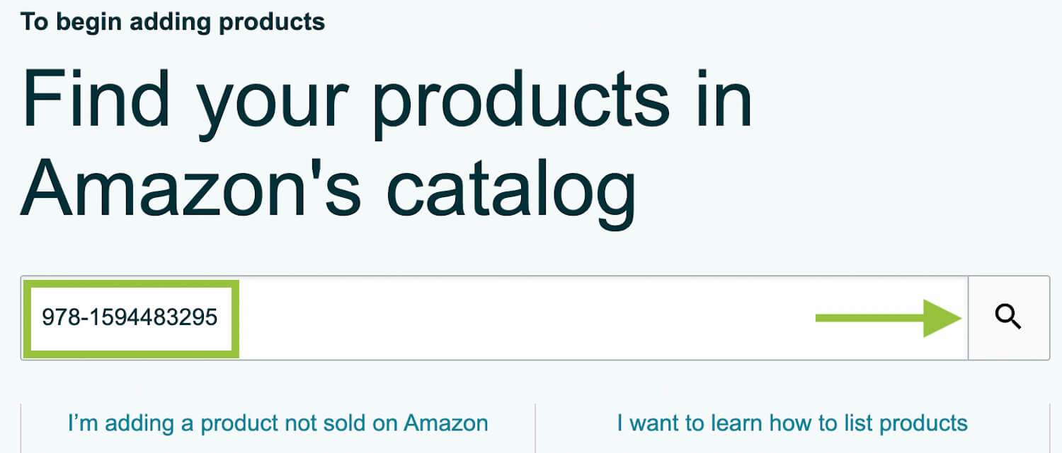Screen dimensions: 1062x453
Task: Click the "To begin adding products" subtitle
Action: 173,21
